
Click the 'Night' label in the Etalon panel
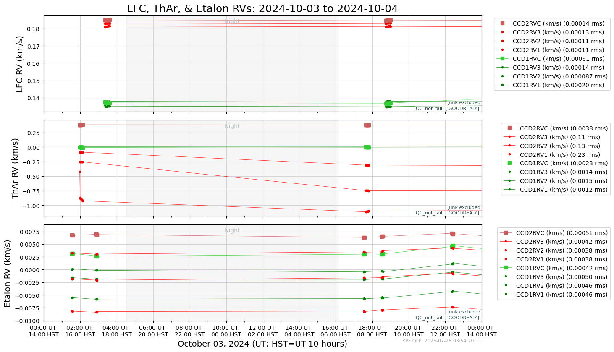tap(232, 230)
